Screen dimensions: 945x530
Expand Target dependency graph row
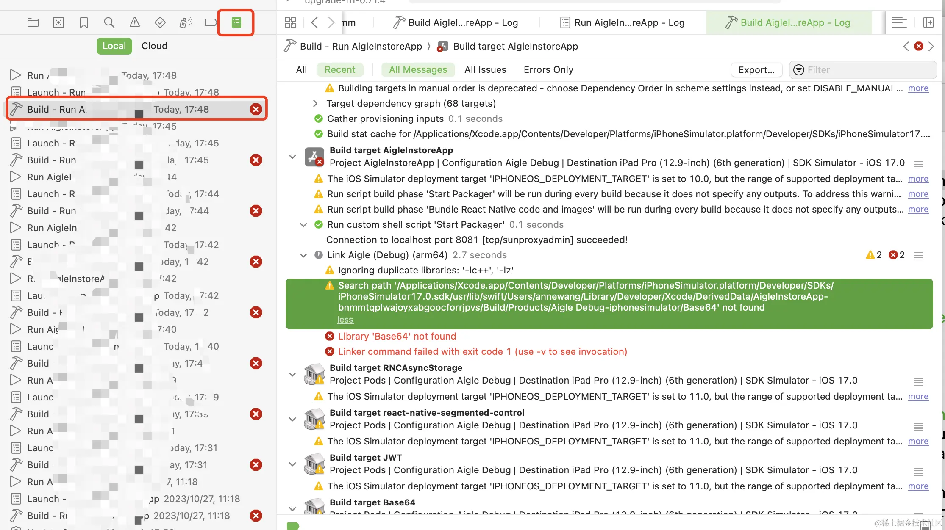(x=315, y=104)
